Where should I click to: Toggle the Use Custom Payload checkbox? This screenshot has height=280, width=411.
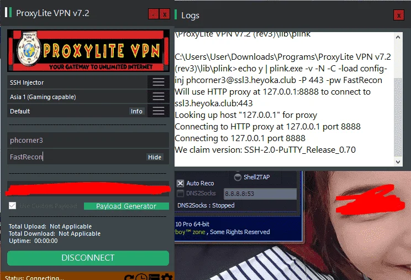pos(12,206)
